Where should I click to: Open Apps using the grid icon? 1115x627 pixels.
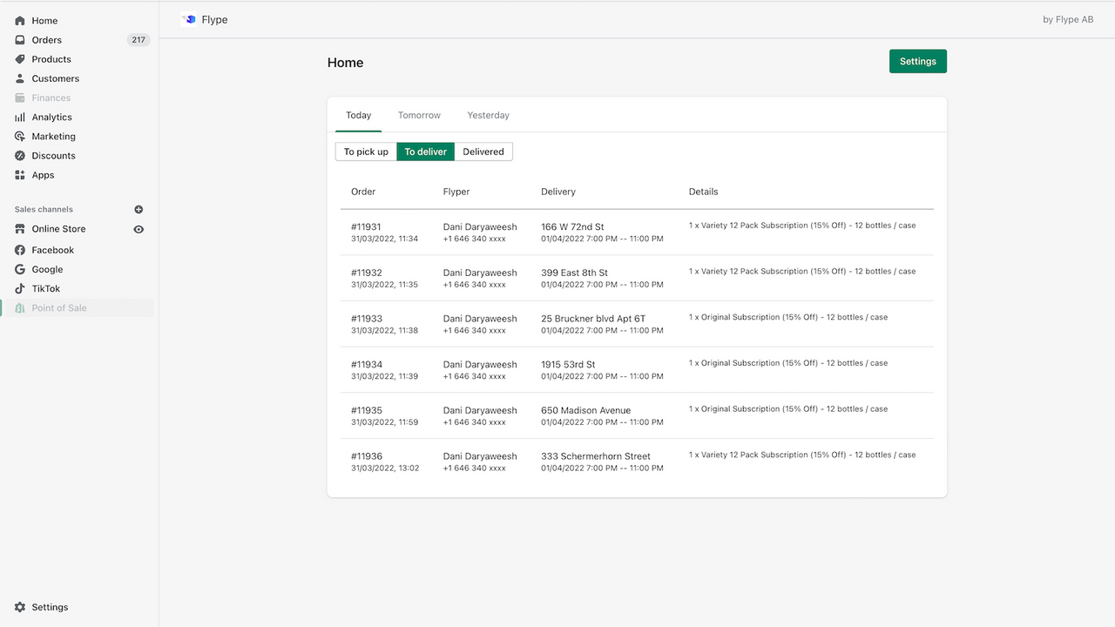[20, 175]
